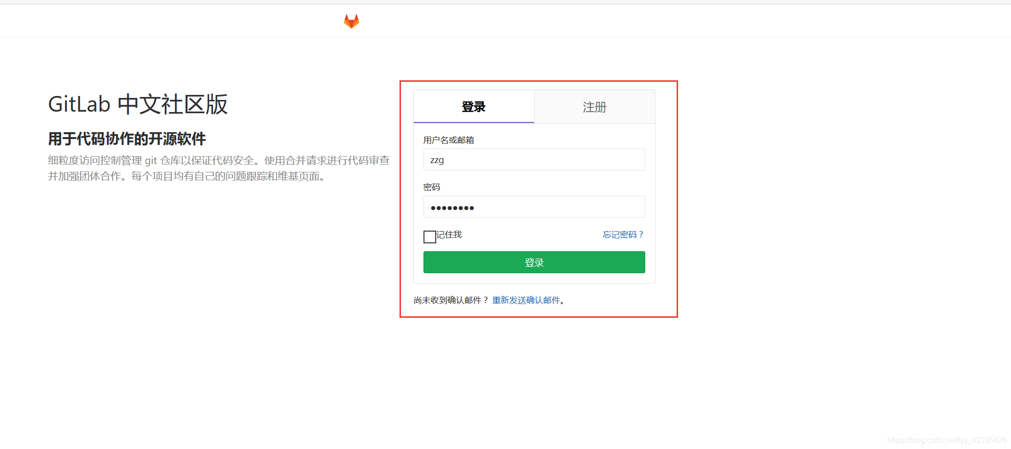1011x449 pixels.
Task: Open the 重新发送确认邮件 link
Action: 526,300
